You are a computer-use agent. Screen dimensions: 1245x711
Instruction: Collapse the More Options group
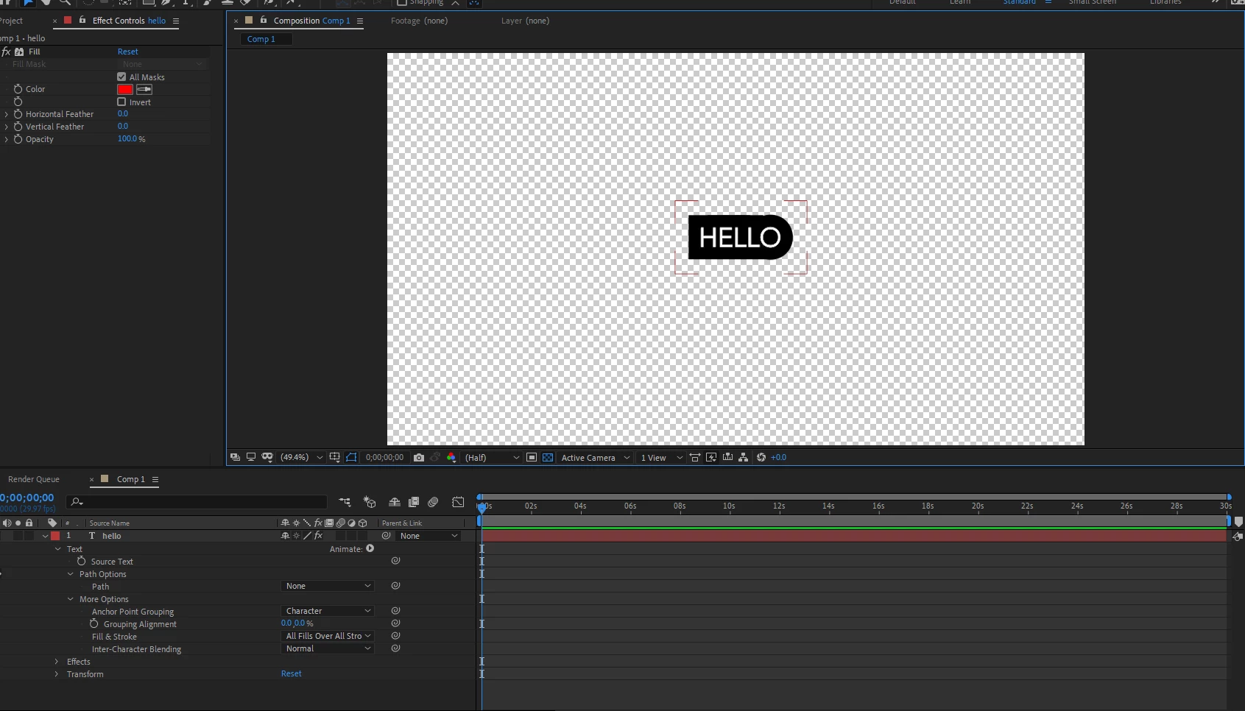pyautogui.click(x=71, y=598)
